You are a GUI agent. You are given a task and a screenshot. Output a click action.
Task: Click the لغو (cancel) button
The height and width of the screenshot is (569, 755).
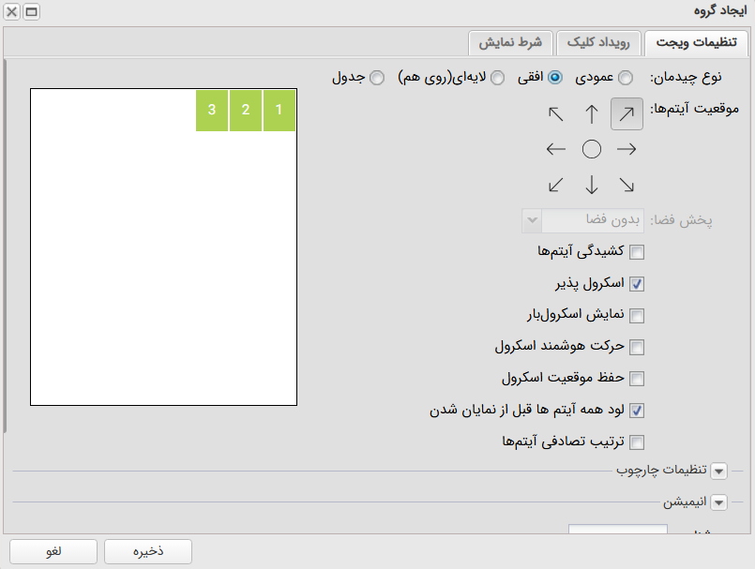point(53,551)
